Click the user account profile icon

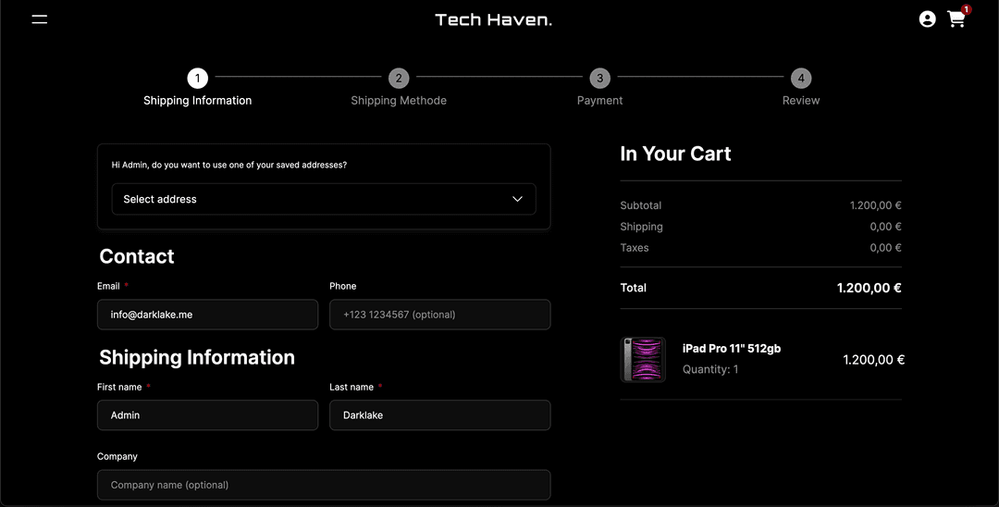[927, 19]
